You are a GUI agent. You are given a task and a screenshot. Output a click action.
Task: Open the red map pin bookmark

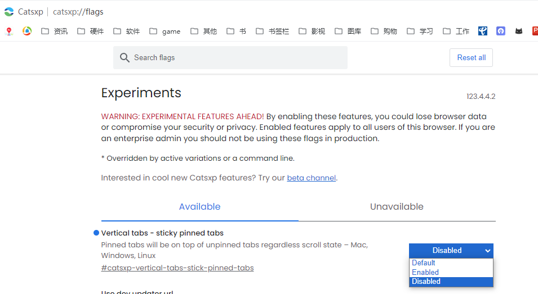tap(9, 31)
